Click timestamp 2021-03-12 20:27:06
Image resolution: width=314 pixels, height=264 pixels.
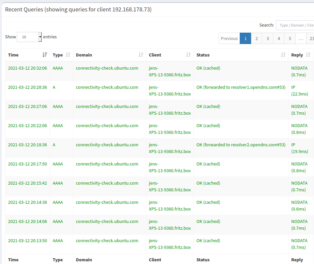click(x=28, y=106)
